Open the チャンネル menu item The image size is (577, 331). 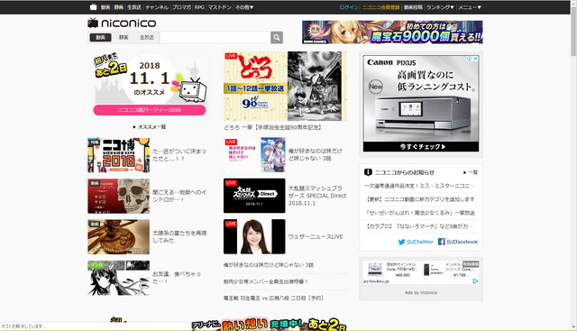[157, 7]
